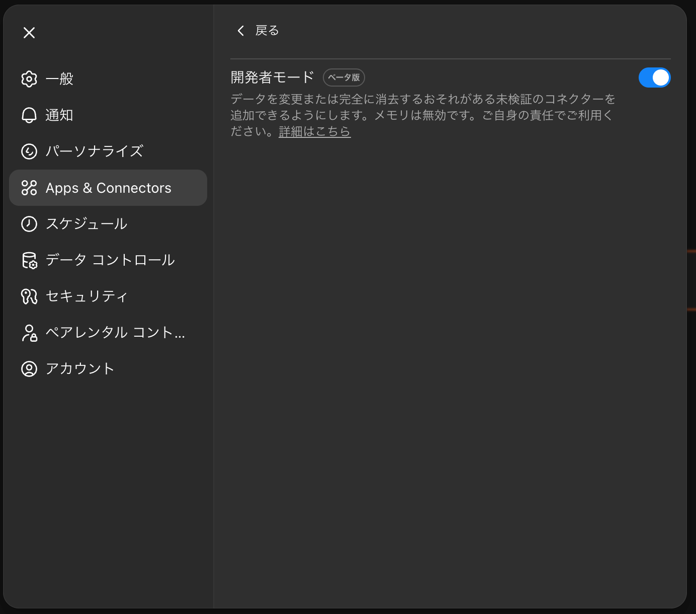Switch to the アカウント section
This screenshot has width=696, height=614.
tap(79, 368)
